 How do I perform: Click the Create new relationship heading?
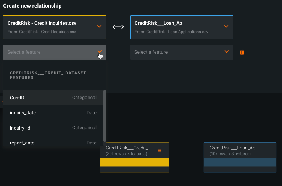click(x=32, y=6)
